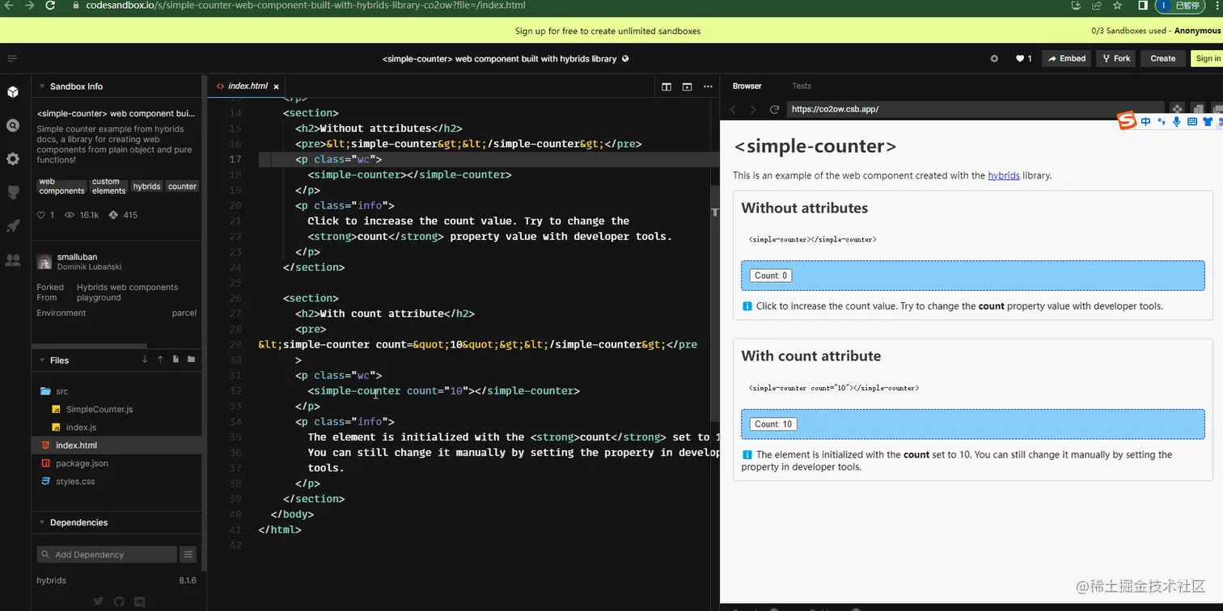Go forward in the preview browser

(x=753, y=109)
